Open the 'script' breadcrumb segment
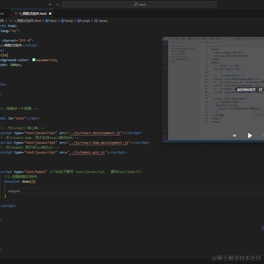This screenshot has height=264, width=264. (84, 21)
